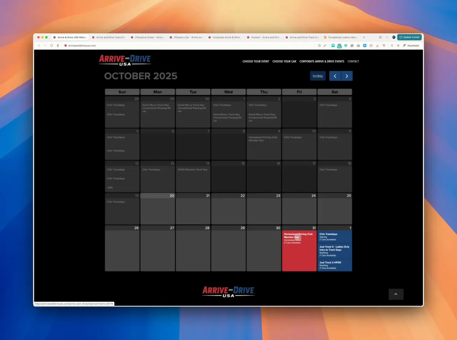Bookmark the page using the star icon
The image size is (457, 340).
320,45
